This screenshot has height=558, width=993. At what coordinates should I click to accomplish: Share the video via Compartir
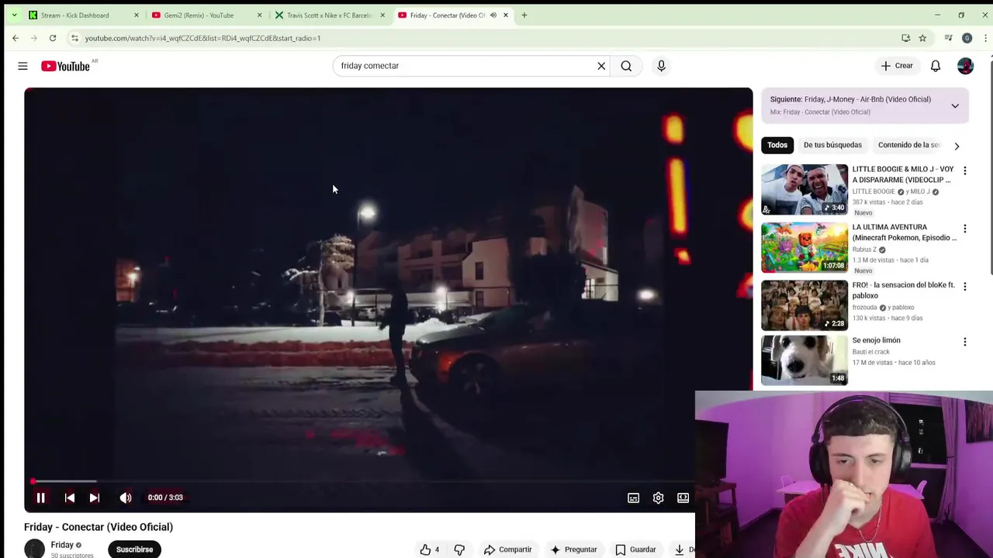tap(507, 549)
